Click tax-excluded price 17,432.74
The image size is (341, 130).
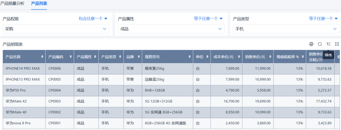coord(324,101)
